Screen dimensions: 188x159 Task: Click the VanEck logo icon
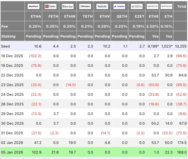click(x=102, y=6)
